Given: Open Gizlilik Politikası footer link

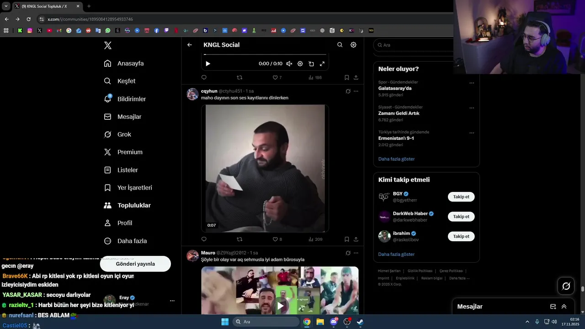Looking at the screenshot, I should point(420,271).
